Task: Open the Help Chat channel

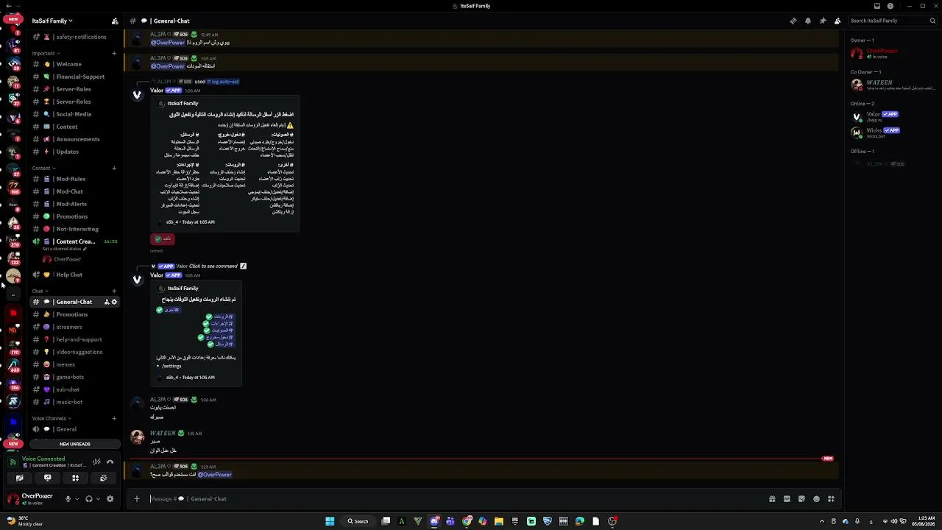Action: point(74,275)
